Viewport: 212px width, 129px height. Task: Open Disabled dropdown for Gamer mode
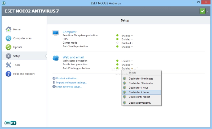127,43
